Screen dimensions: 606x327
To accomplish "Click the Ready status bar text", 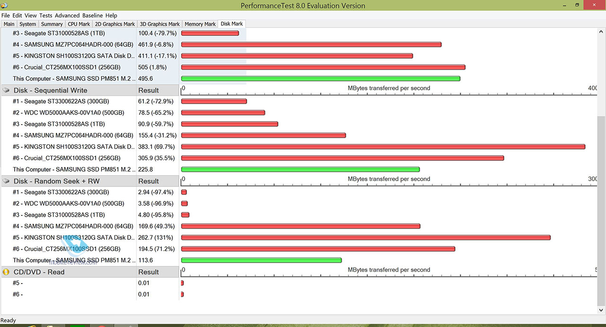I will coord(9,320).
